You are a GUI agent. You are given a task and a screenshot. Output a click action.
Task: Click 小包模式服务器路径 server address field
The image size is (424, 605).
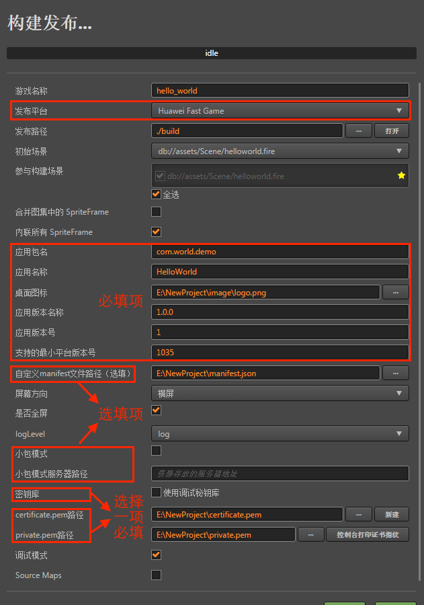coord(280,473)
